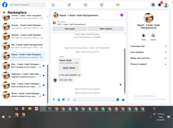The height and width of the screenshot is (128, 173).
Task: Click the $750 listing summary under Marketplace
Action: pyautogui.click(x=71, y=24)
